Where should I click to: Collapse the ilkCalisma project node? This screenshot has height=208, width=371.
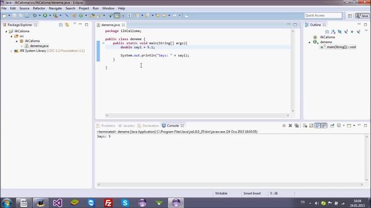6,31
